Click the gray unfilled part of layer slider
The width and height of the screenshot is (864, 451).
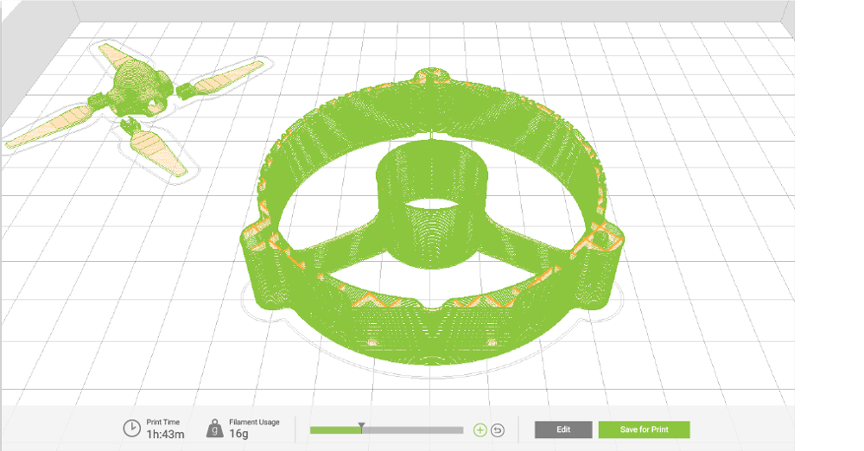[x=413, y=430]
